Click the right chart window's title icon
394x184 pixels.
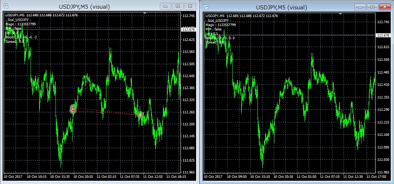click(206, 7)
